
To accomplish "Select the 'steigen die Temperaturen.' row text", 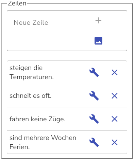I will click(x=32, y=72).
